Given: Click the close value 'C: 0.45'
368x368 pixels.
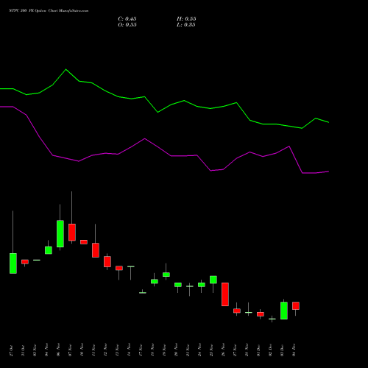Looking at the screenshot, I should point(127,19).
